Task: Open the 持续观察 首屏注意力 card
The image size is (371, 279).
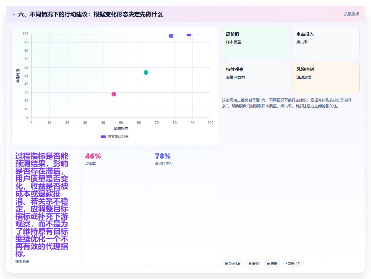Action: pyautogui.click(x=256, y=78)
